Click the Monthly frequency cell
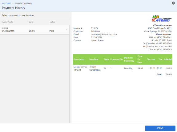The height and width of the screenshot is (132, 177). (128, 68)
